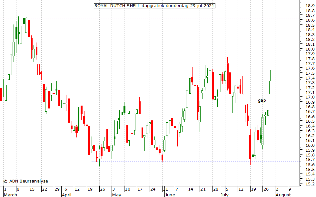This screenshot has width=316, height=197.
Task: Click the 15.9 price axis label
Action: click(x=310, y=150)
